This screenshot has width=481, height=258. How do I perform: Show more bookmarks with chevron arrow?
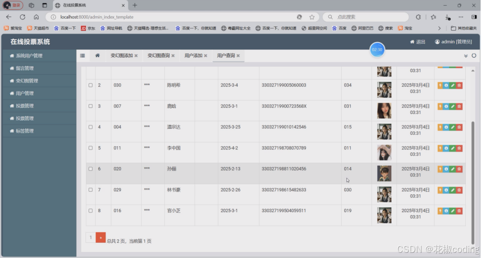pos(439,28)
